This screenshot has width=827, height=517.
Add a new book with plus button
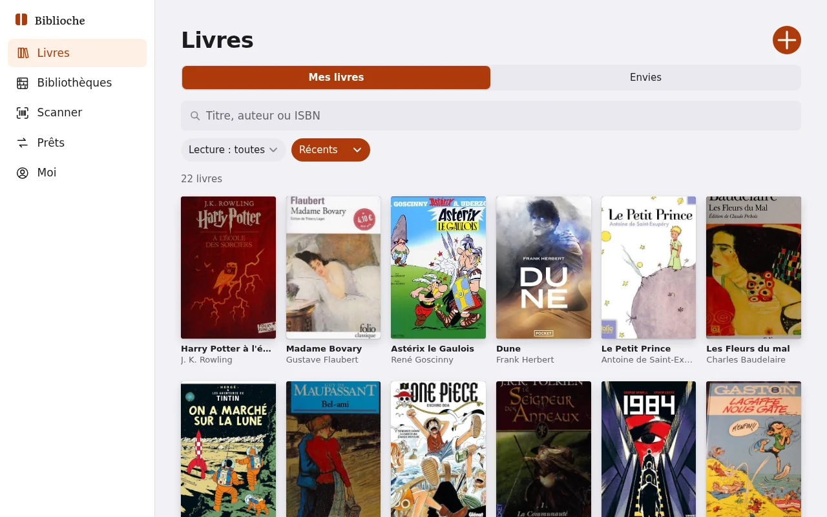pyautogui.click(x=787, y=40)
